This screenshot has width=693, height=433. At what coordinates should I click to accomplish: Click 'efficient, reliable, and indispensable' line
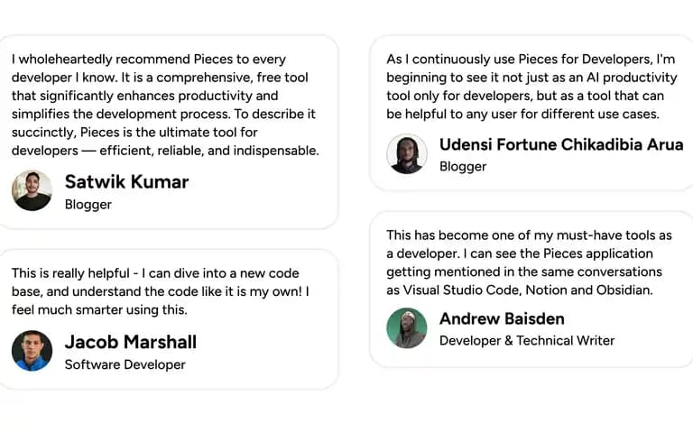click(x=165, y=151)
